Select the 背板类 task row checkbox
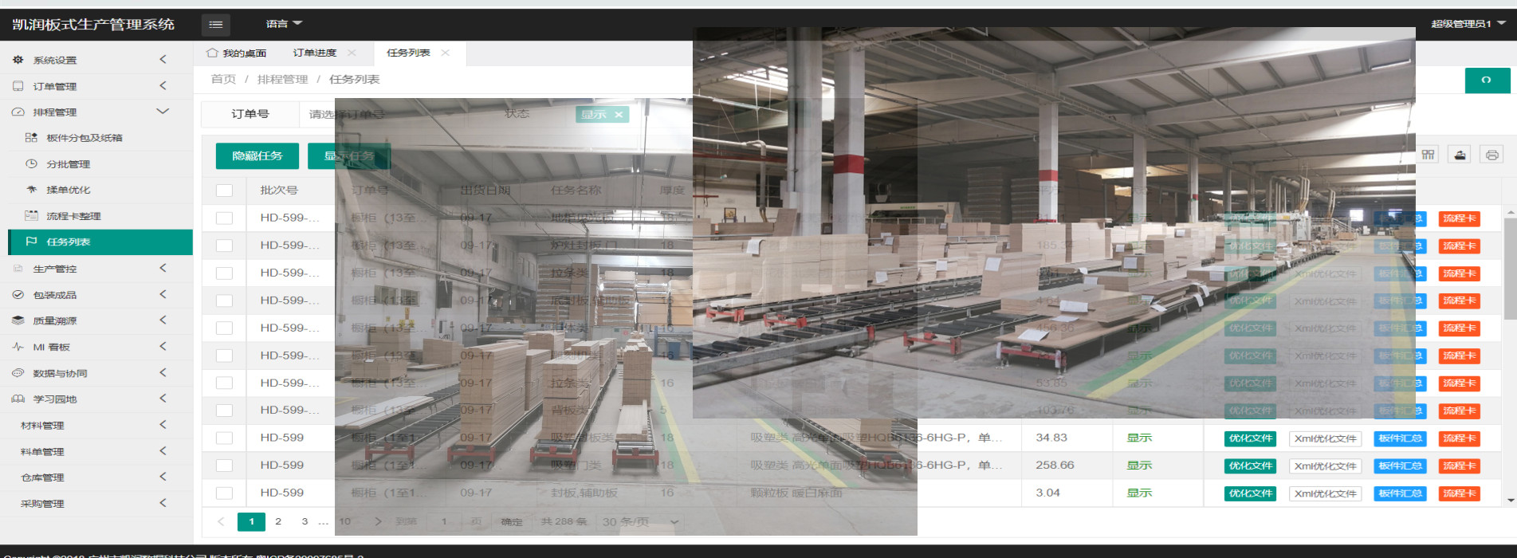Screen dimensions: 1517x558 [x=224, y=411]
